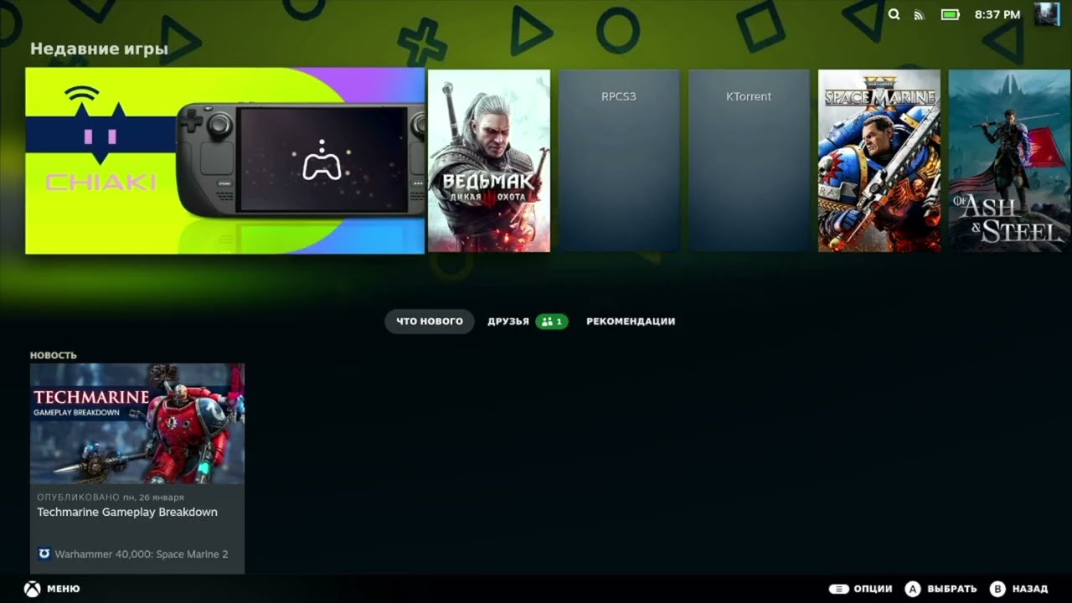Select the RPCS3 library tile

619,161
